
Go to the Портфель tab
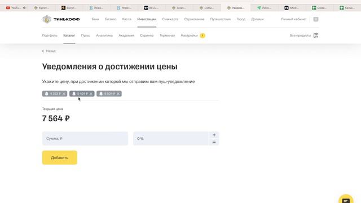point(50,36)
